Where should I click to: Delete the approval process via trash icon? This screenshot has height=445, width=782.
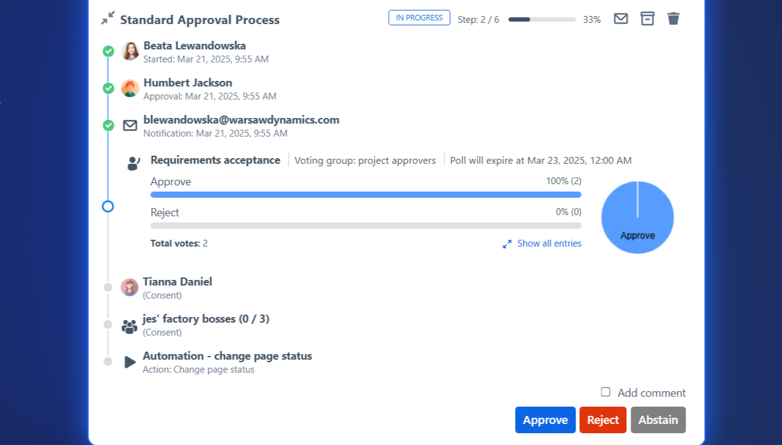click(673, 19)
